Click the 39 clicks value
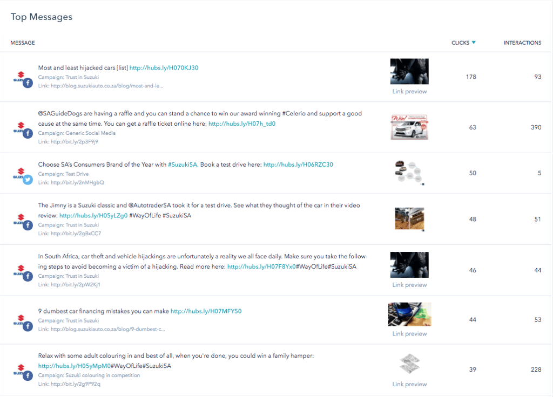The width and height of the screenshot is (553, 397). point(473,369)
